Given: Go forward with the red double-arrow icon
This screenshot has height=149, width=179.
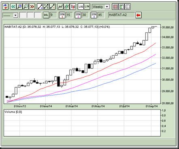Looking at the screenshot, I should tap(32, 6).
